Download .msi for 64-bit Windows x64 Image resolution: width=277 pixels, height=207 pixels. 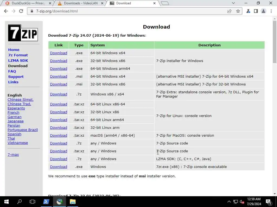point(58,76)
